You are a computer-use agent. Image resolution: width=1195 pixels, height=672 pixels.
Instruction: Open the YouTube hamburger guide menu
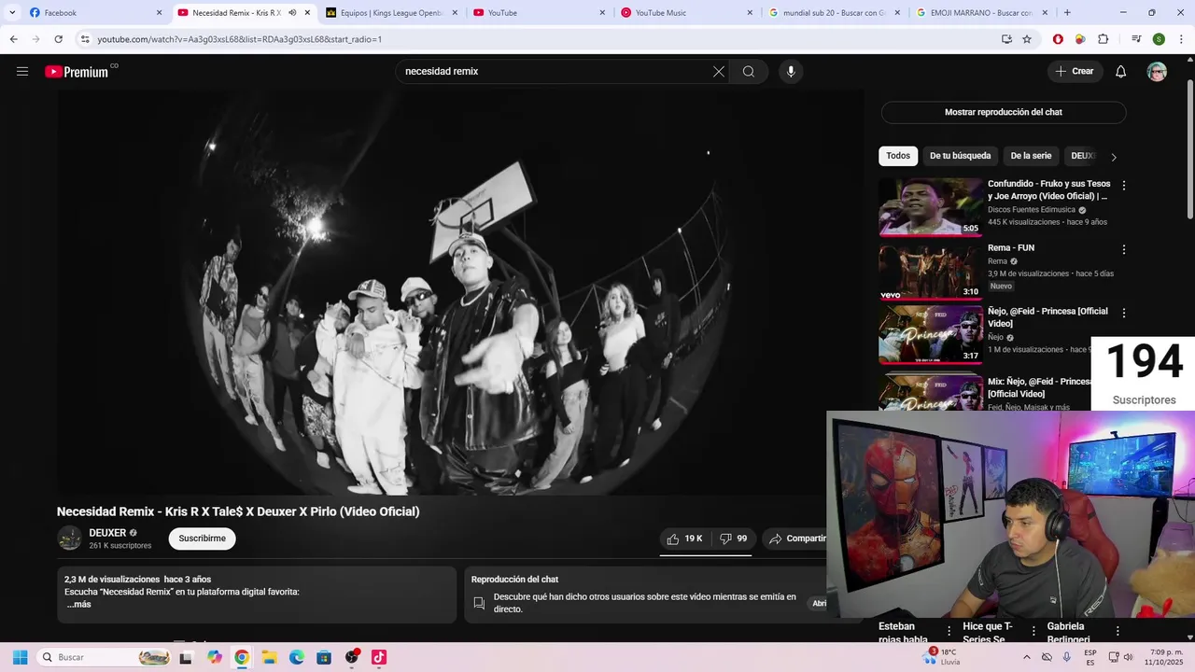pos(22,72)
